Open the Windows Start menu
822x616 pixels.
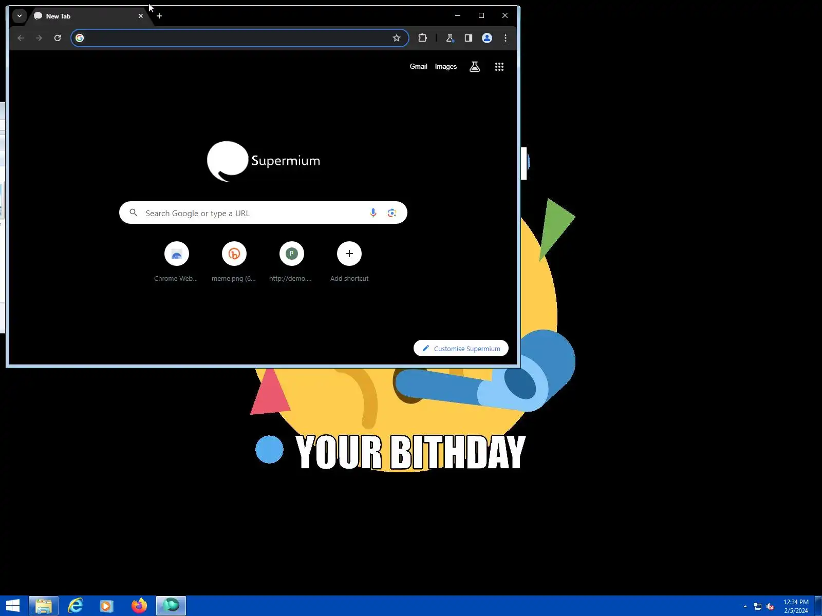click(13, 606)
